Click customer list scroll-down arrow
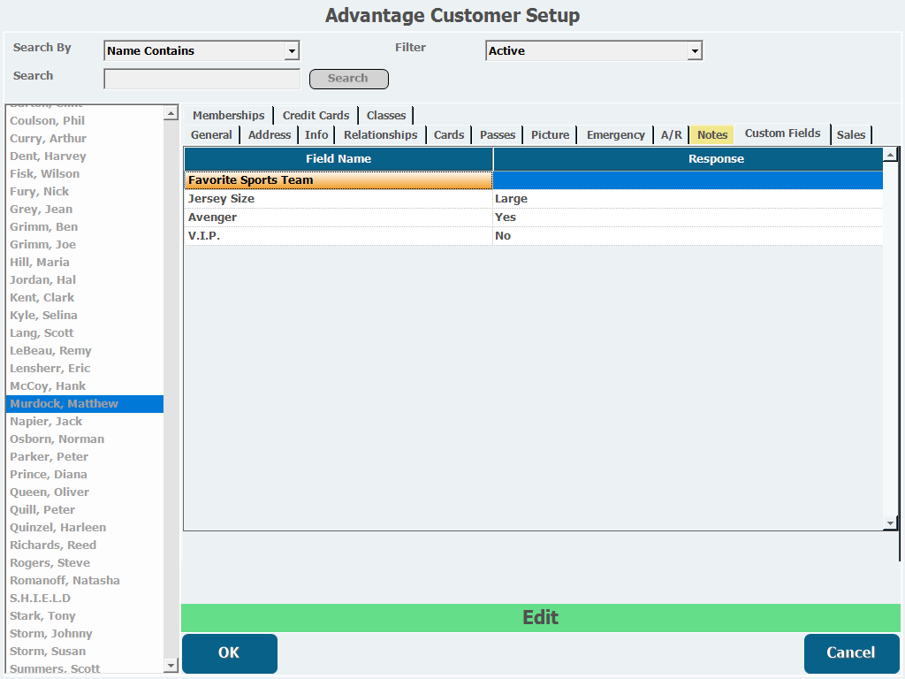This screenshot has width=905, height=679. (x=171, y=665)
